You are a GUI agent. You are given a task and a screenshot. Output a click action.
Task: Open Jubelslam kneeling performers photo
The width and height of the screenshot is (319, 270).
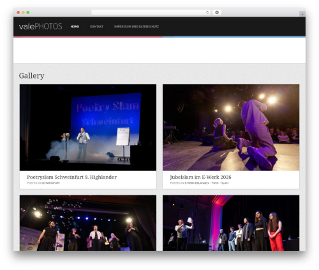231,128
